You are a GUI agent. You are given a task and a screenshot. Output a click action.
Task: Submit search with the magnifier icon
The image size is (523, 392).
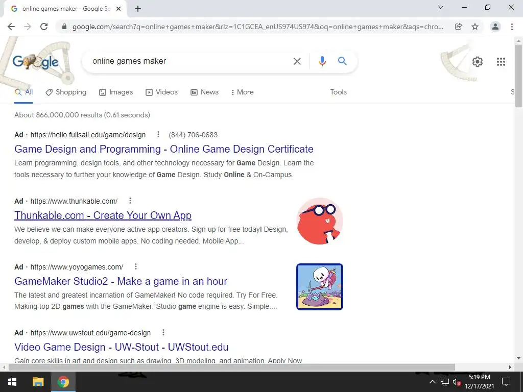pos(342,61)
